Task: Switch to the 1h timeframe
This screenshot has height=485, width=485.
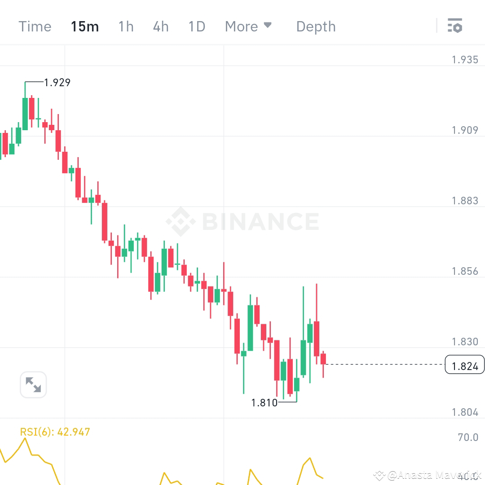Action: (126, 26)
